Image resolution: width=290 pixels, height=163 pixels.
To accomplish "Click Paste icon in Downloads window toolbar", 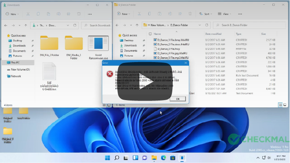I will pyautogui.click(x=48, y=14).
